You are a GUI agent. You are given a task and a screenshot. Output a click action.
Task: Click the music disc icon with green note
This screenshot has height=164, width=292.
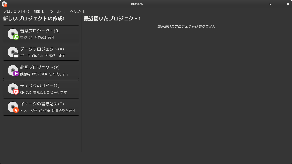[13, 34]
